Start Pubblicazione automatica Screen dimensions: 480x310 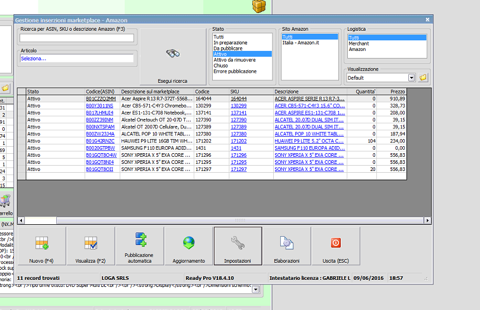[x=140, y=247]
